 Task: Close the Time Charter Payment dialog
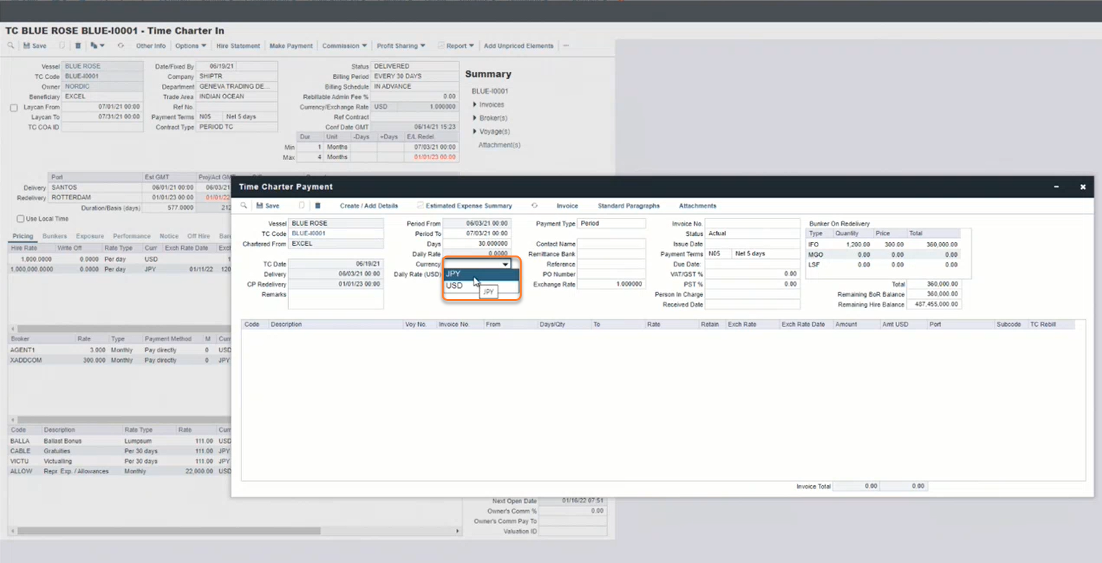click(1082, 187)
